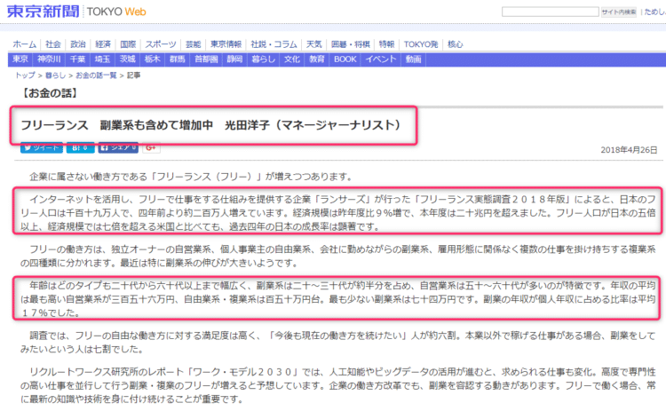Open the 天気 weather page

point(314,43)
